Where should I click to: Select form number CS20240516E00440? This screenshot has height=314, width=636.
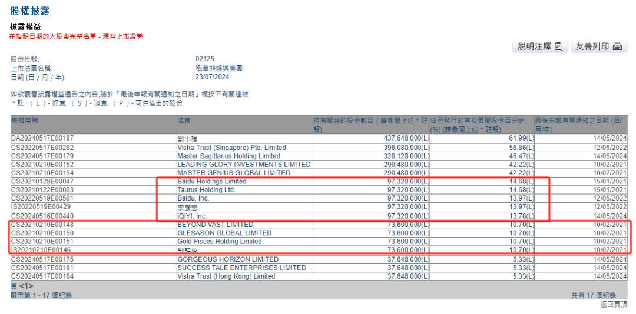pos(42,216)
